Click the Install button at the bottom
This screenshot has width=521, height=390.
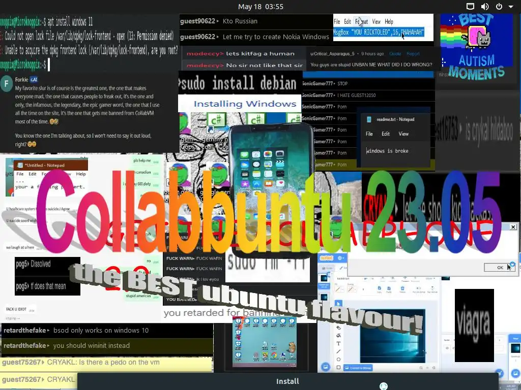click(x=288, y=381)
